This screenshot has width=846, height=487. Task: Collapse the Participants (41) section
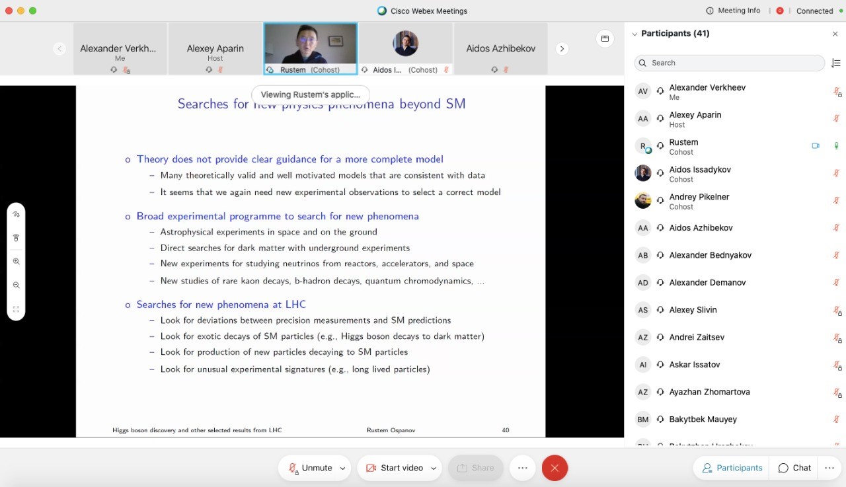point(634,34)
